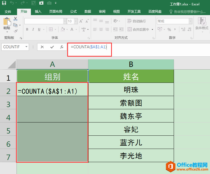Image resolution: width=210 pixels, height=174 pixels.
Task: Click the Insert Function fx icon
Action: tap(62, 47)
